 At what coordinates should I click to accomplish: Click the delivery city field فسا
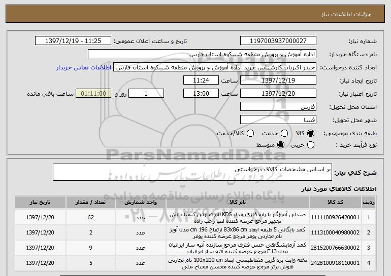[x=278, y=120]
